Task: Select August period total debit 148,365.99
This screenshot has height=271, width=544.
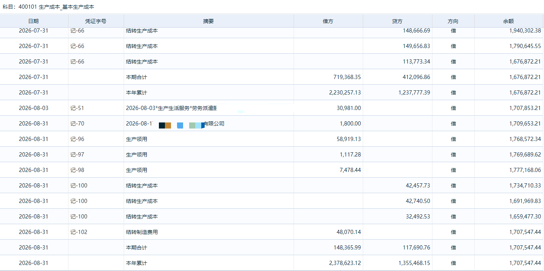Action: point(347,248)
